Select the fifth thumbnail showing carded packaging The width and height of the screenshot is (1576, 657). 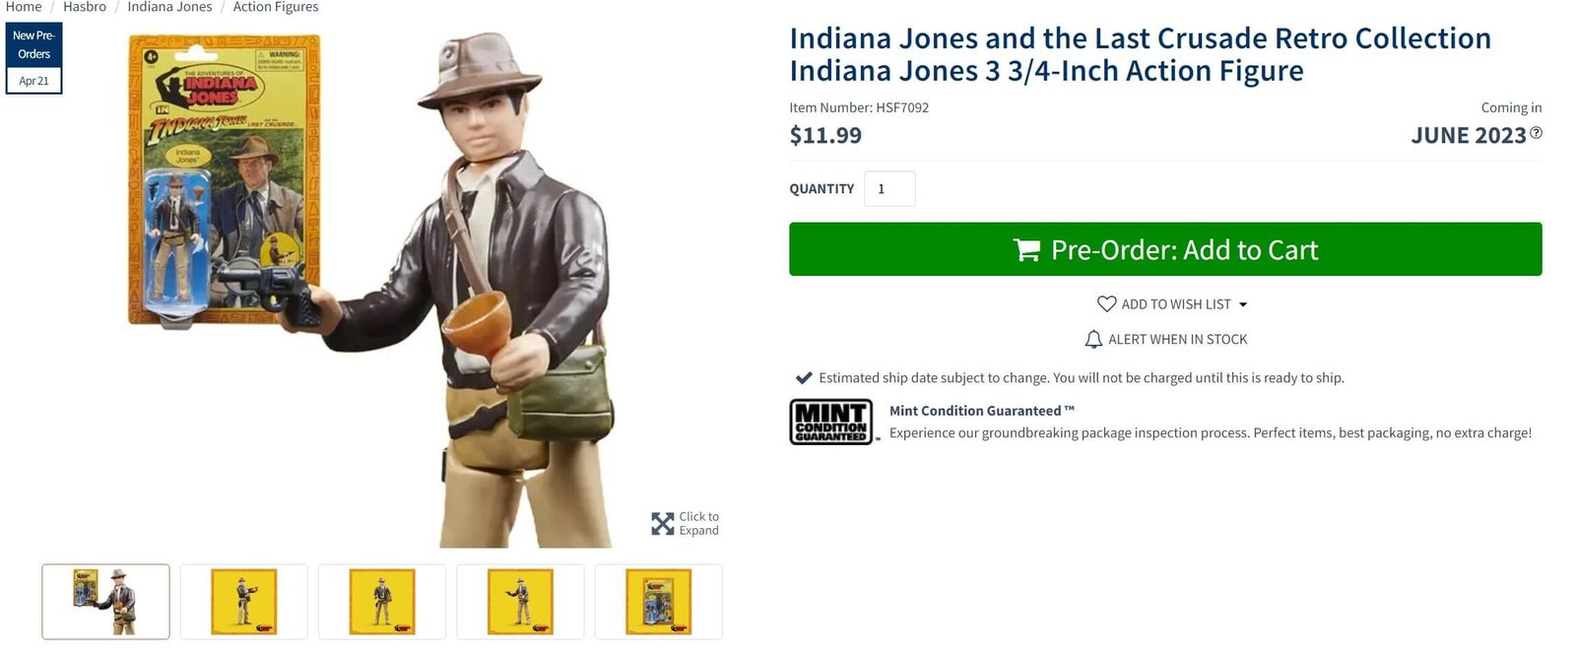click(x=658, y=602)
